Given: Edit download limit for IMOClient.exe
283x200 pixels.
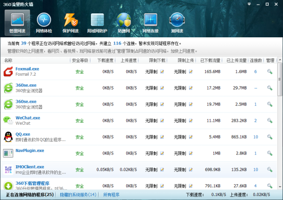Looking at the screenshot, I should point(162,169).
